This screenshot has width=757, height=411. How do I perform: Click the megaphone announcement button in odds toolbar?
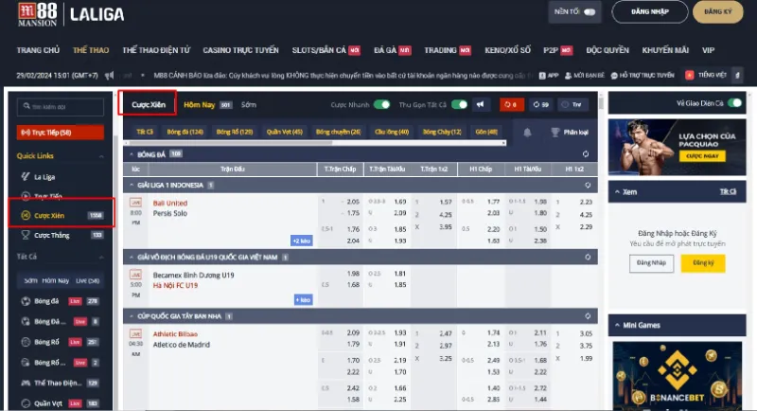pos(481,104)
